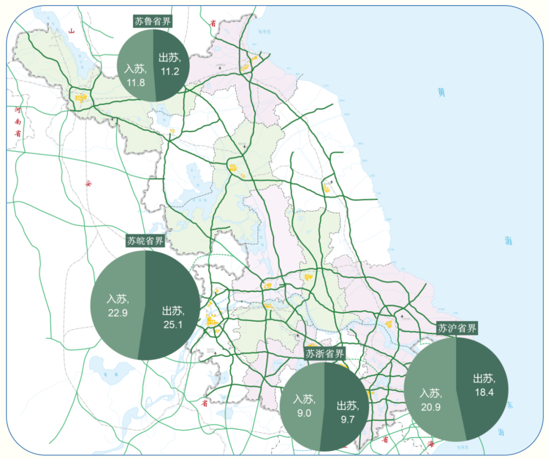Click the yellow city area near Xuzhou interchange

click(x=81, y=97)
